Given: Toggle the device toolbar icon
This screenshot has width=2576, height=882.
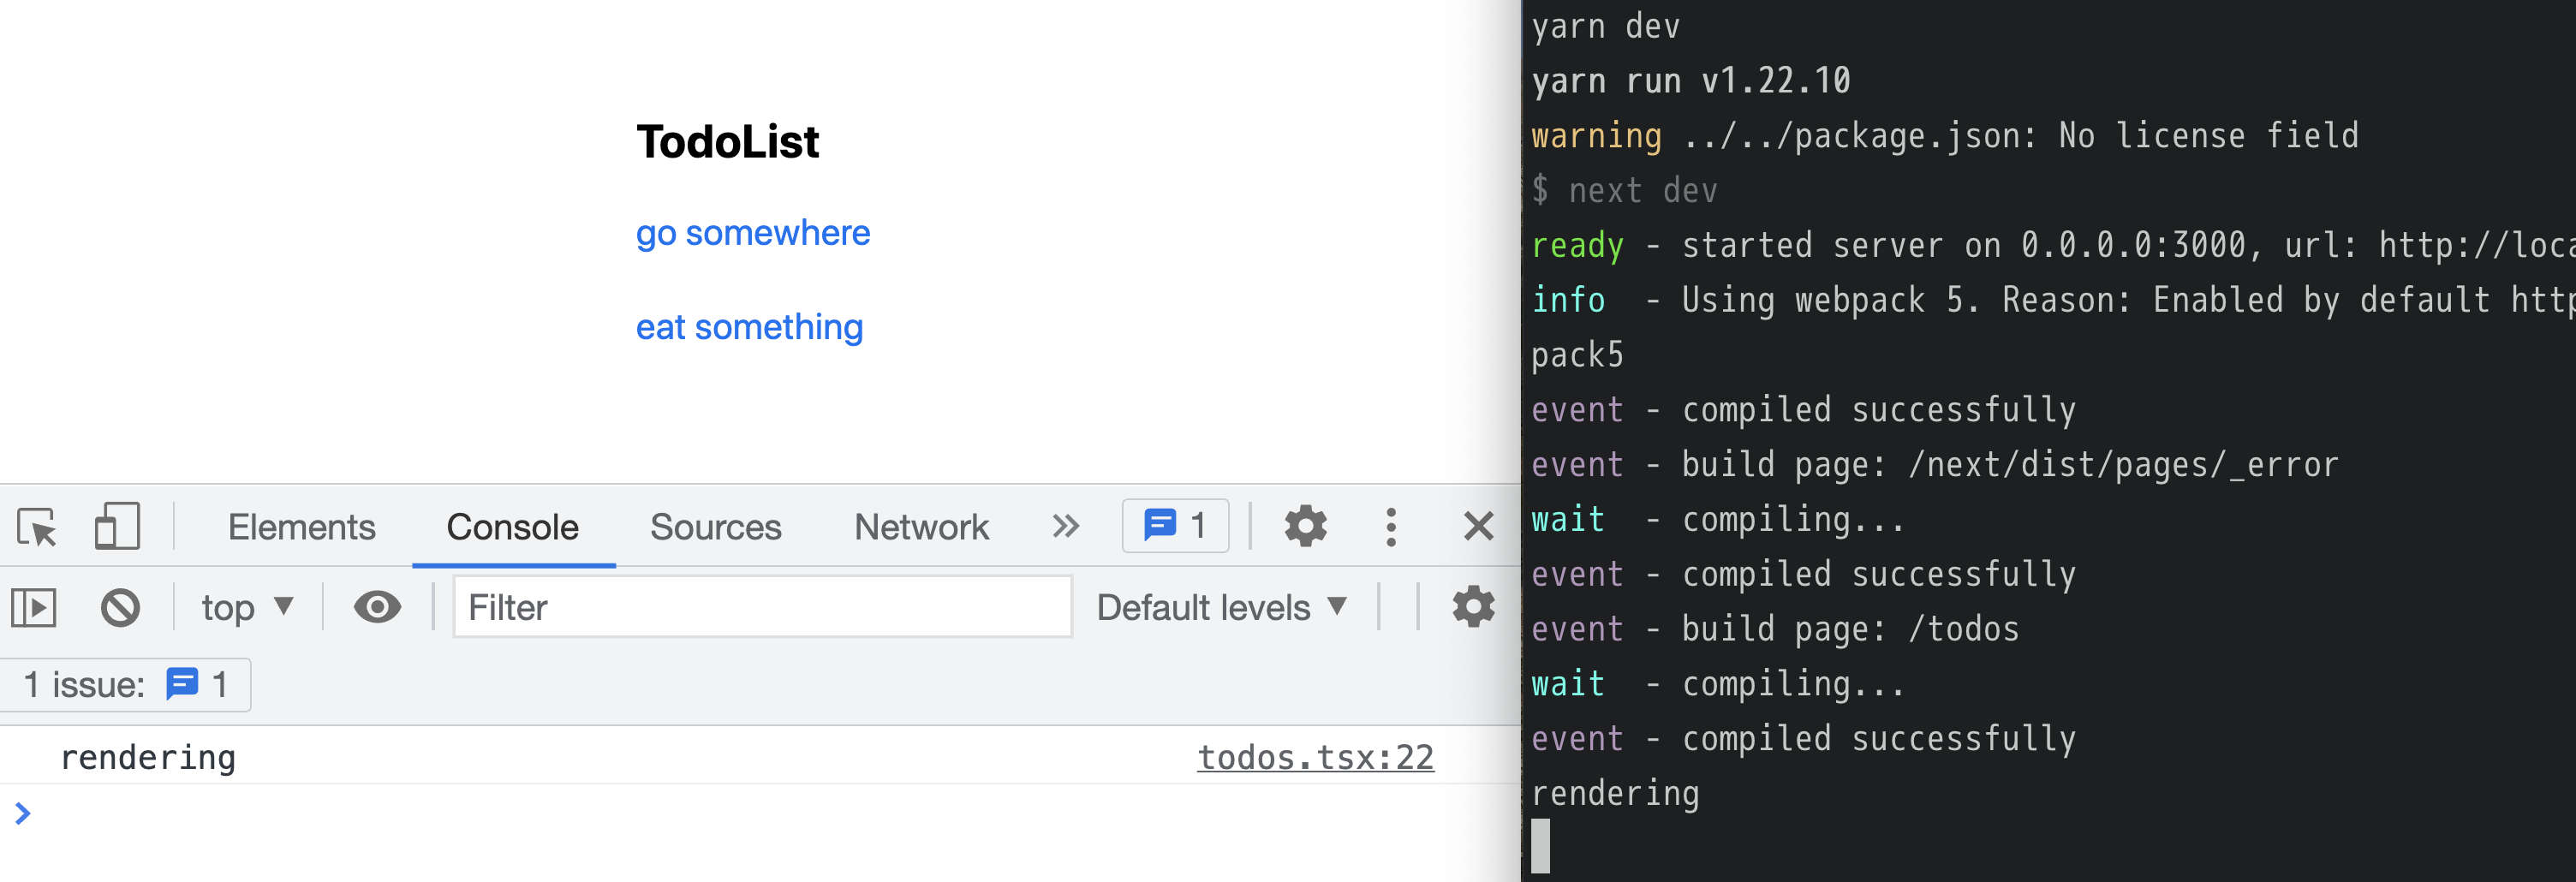Looking at the screenshot, I should pos(117,526).
